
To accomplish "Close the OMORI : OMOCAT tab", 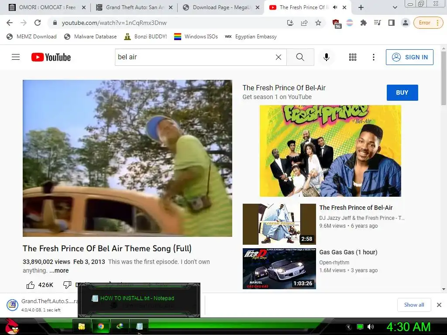I will pyautogui.click(x=84, y=8).
